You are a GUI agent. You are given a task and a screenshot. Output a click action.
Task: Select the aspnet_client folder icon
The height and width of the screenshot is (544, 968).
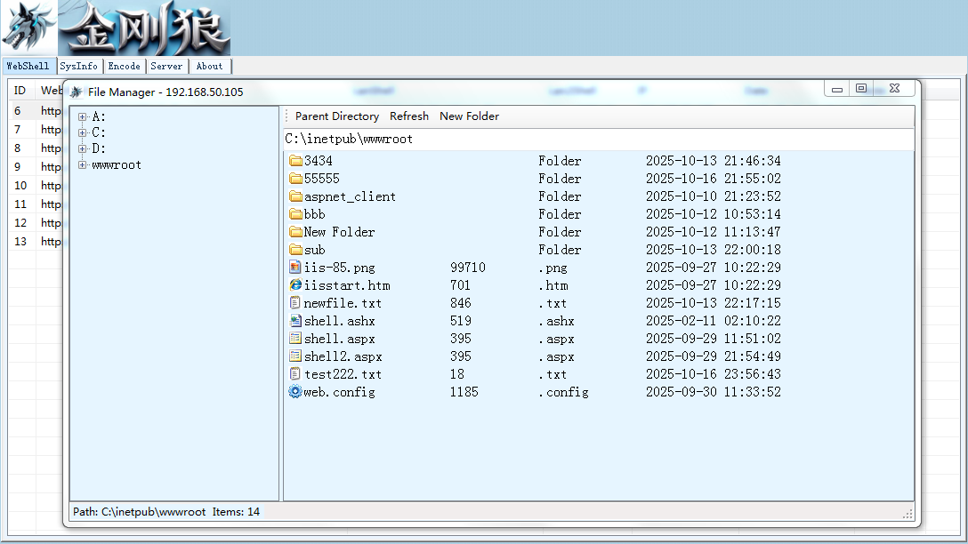click(x=295, y=196)
